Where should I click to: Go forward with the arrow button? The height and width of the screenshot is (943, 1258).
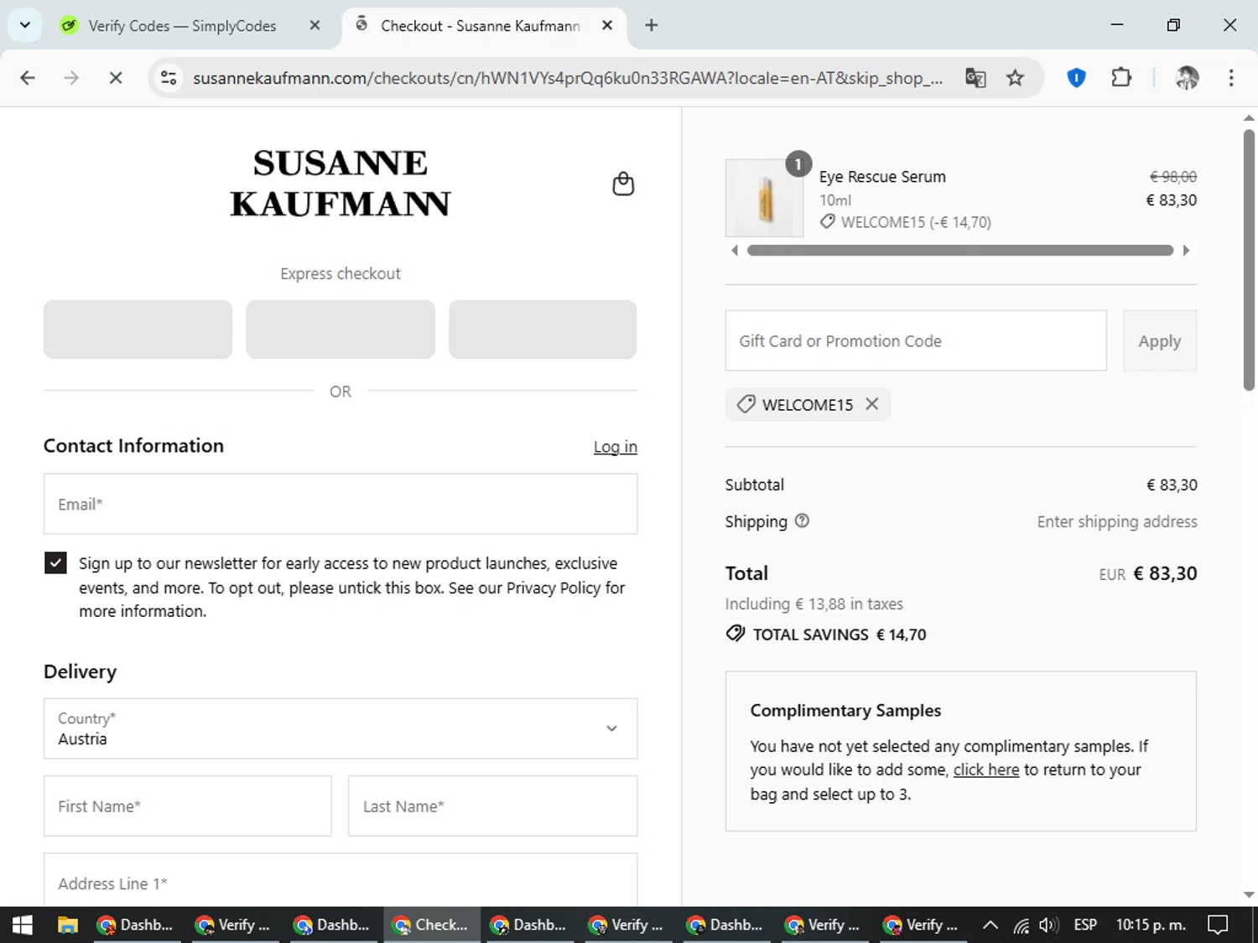pyautogui.click(x=71, y=78)
